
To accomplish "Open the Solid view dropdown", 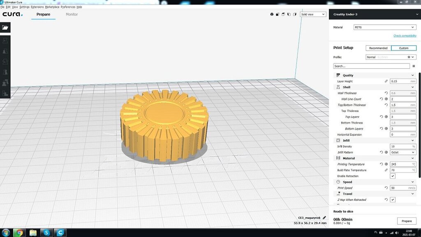I will [x=313, y=14].
